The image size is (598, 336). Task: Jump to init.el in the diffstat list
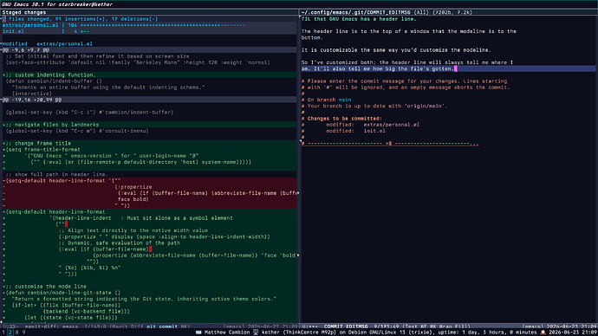(x=13, y=31)
